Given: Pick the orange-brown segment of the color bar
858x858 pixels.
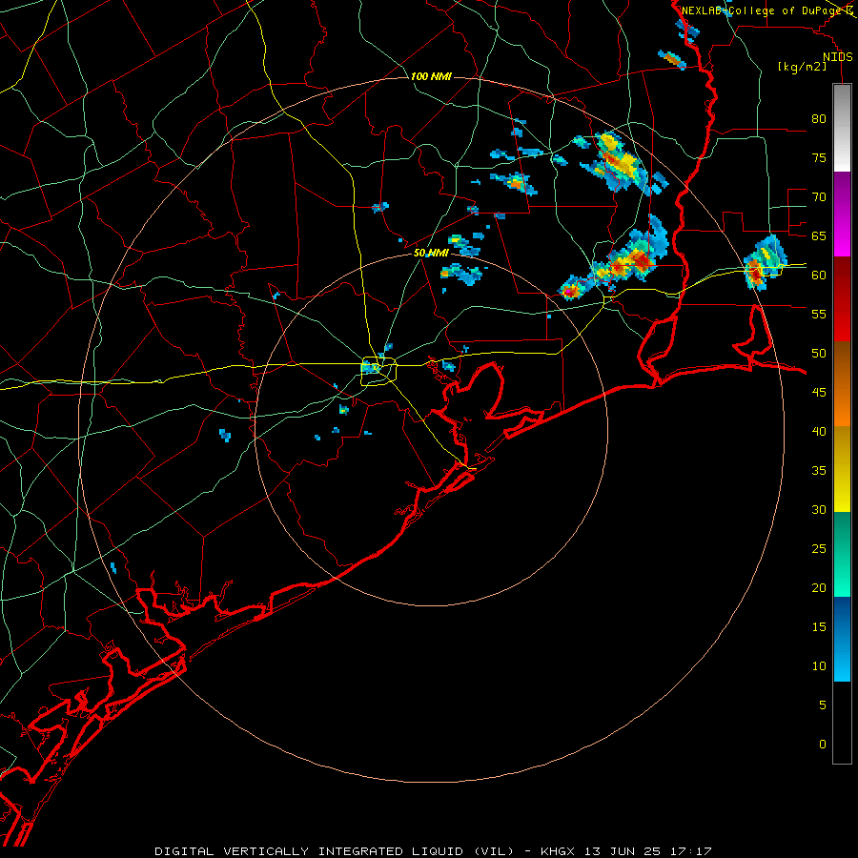Looking at the screenshot, I should 842,383.
